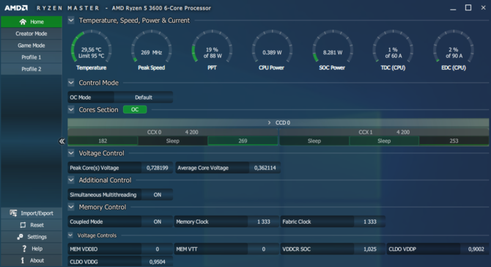Click the Temperature gauge
The height and width of the screenshot is (267, 491).
[x=92, y=50]
